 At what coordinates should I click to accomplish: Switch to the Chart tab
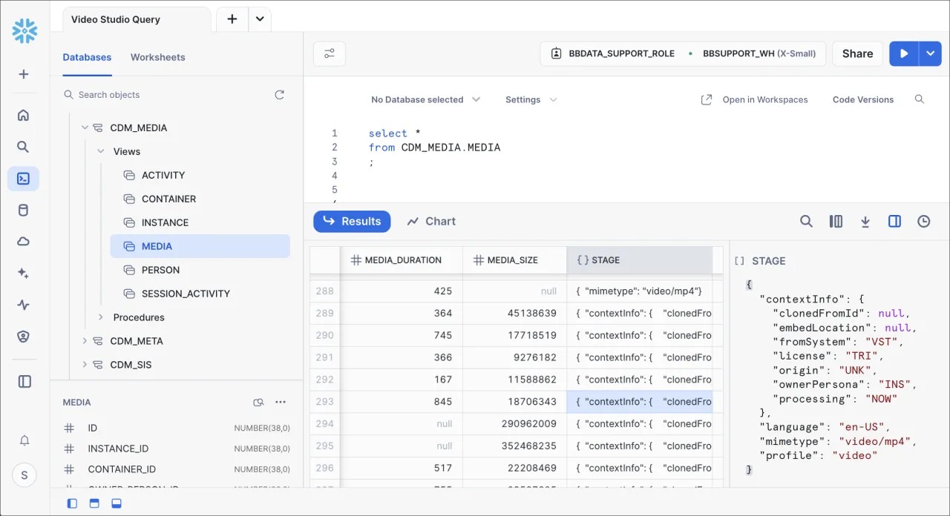431,221
